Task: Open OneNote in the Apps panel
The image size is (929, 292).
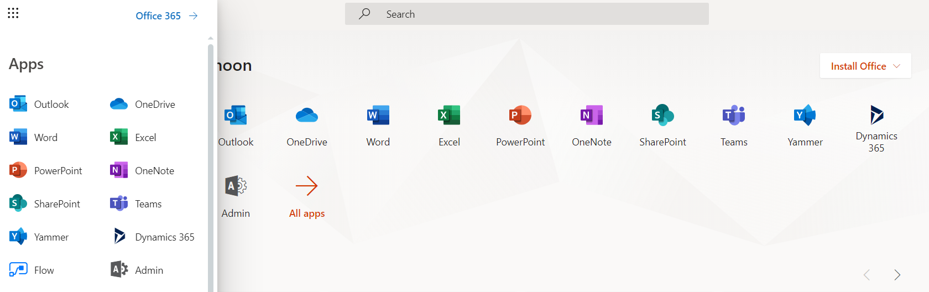Action: (142, 170)
